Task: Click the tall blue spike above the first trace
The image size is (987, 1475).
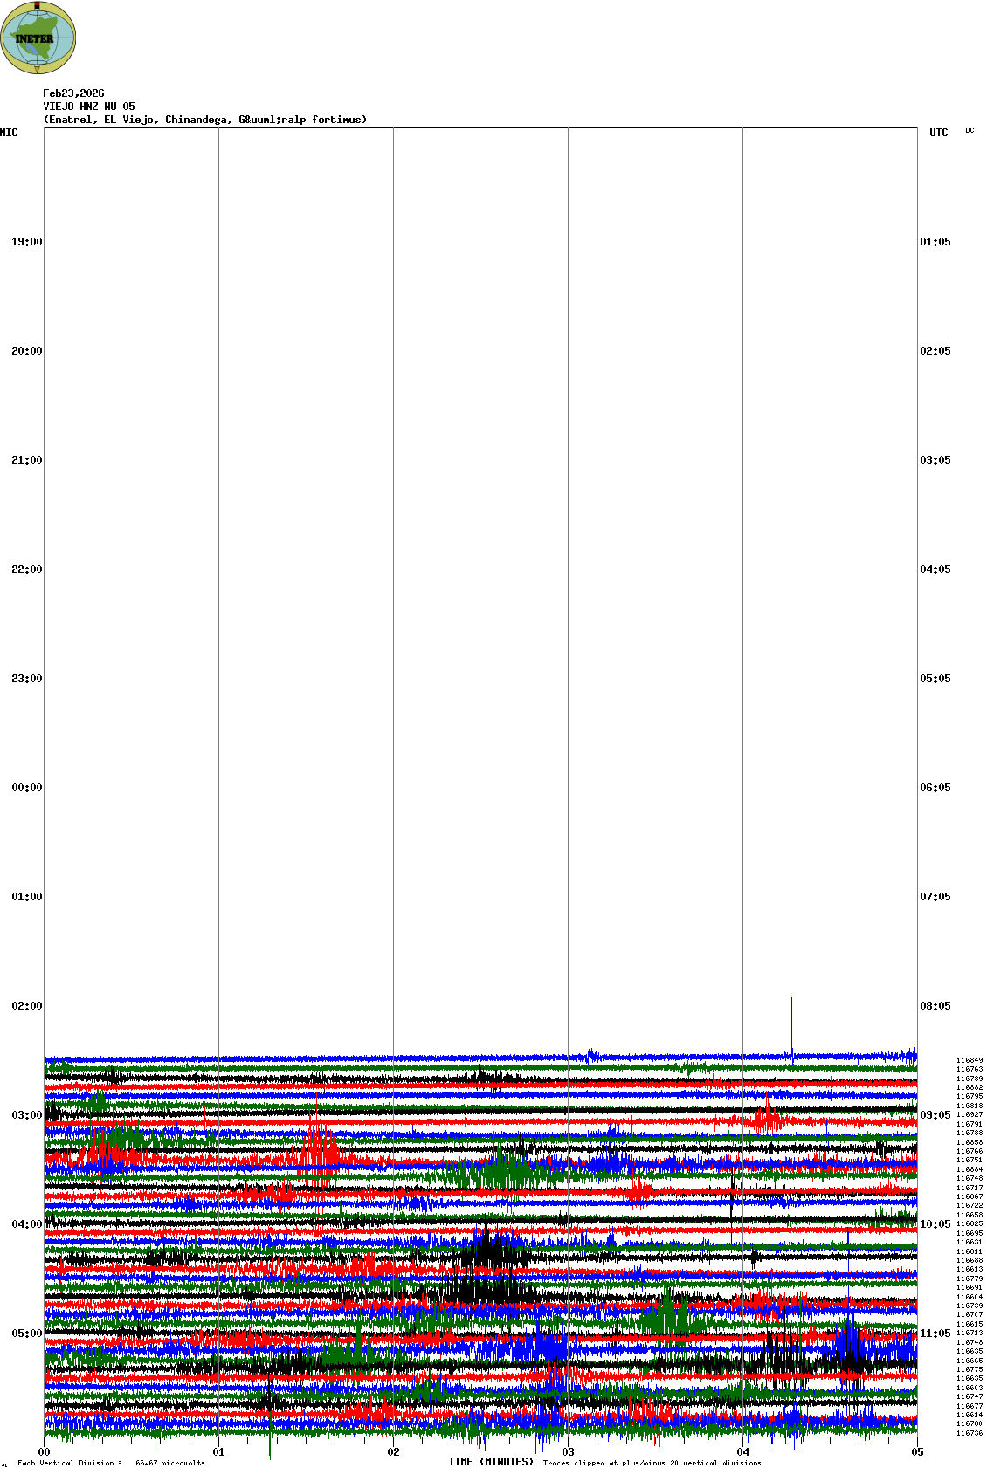Action: (791, 1022)
